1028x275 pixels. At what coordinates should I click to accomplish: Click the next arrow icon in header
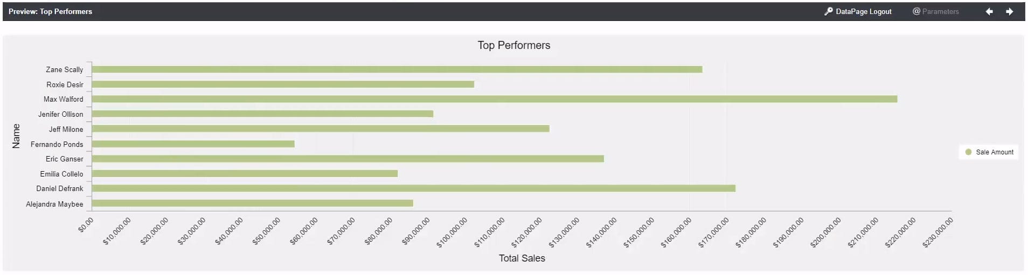coord(1009,11)
